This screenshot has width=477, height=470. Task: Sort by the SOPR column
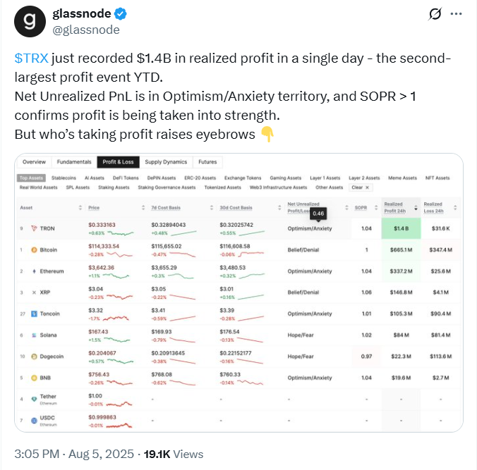374,208
